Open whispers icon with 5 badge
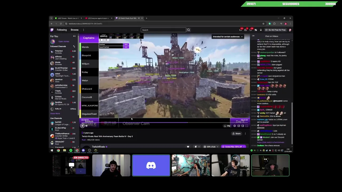 point(246,30)
